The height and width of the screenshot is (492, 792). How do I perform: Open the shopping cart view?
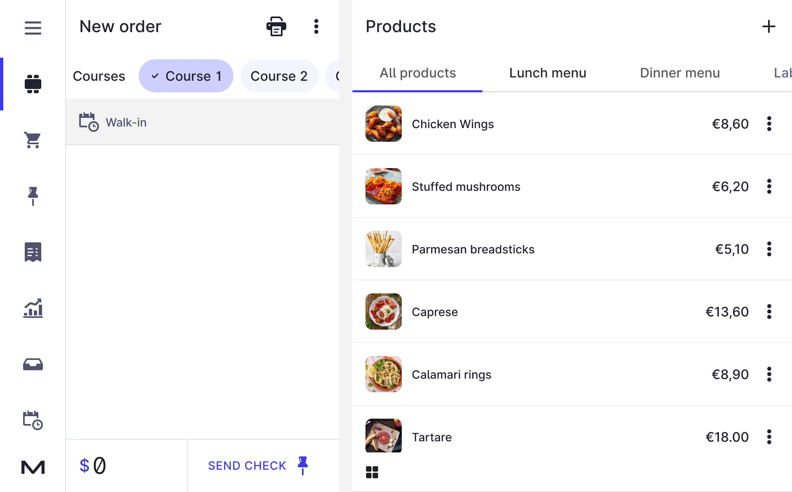click(x=33, y=140)
